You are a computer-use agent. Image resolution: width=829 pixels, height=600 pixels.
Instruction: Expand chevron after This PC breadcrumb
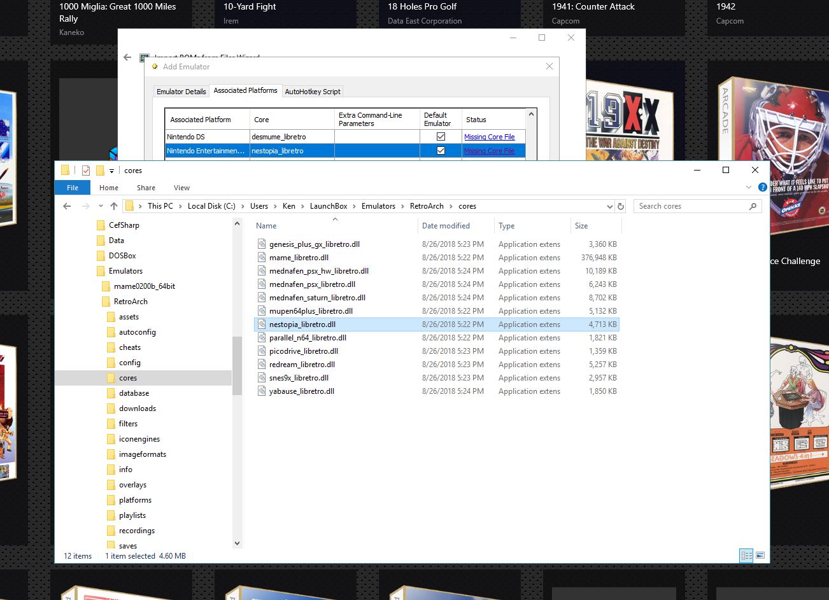[x=180, y=206]
